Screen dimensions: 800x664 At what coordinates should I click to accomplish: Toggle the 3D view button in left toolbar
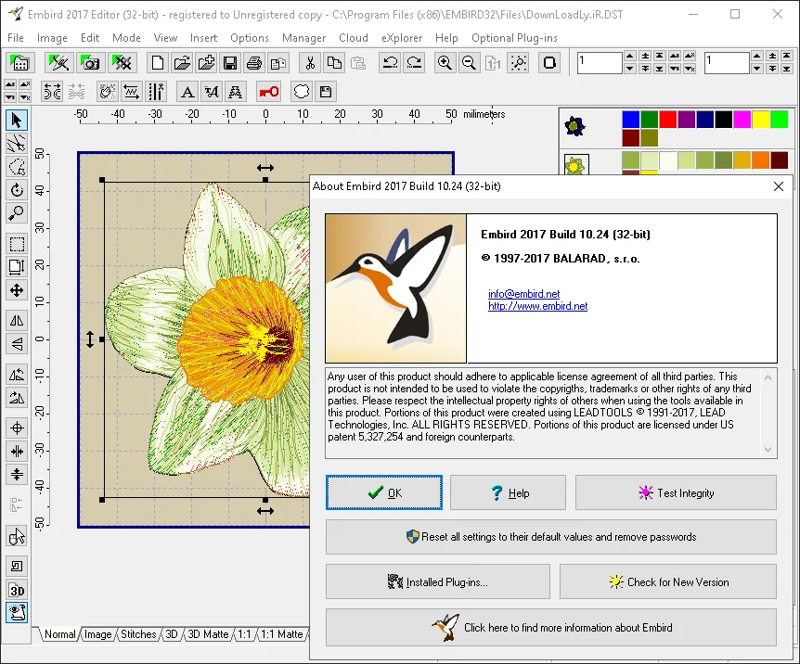pos(17,590)
